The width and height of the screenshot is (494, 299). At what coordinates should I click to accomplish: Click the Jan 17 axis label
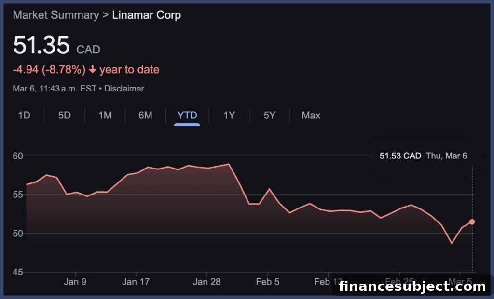click(x=136, y=281)
